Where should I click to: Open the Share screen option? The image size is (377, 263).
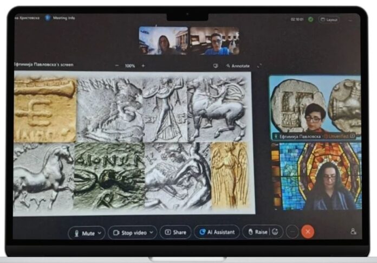pyautogui.click(x=175, y=232)
